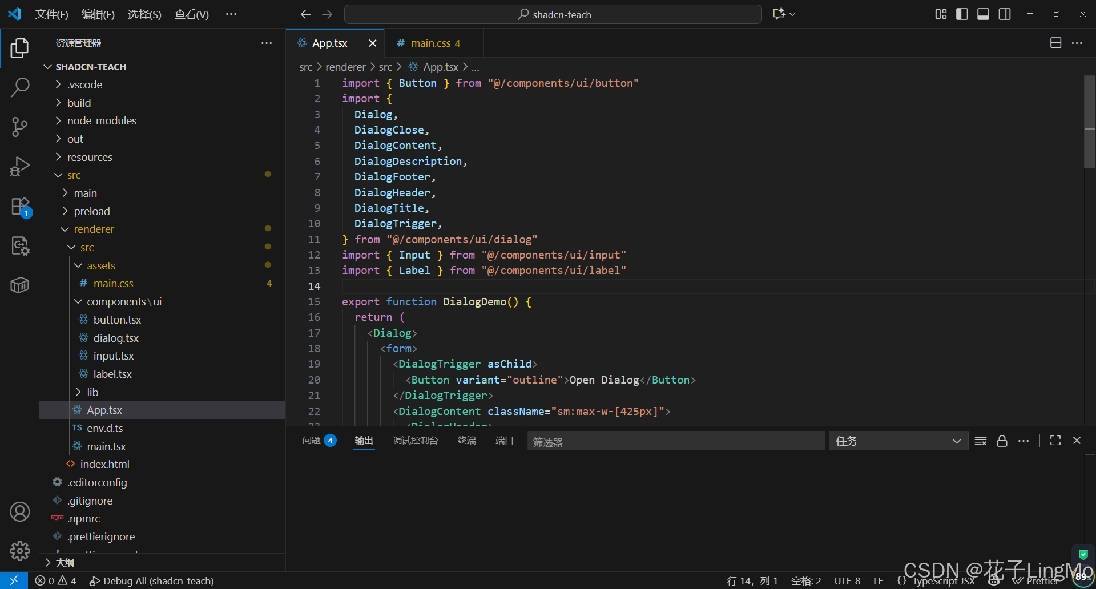
Task: Open more actions in the editor tab bar
Action: (1077, 43)
